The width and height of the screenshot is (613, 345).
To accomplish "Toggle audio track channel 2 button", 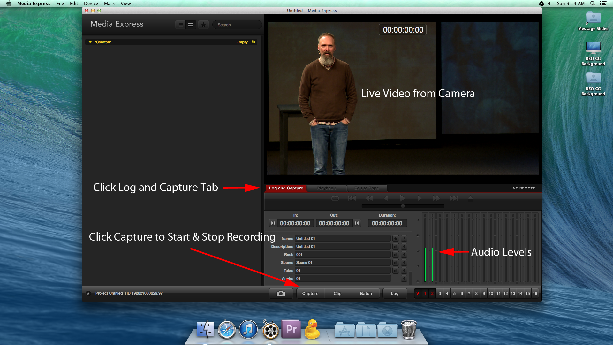I will pyautogui.click(x=432, y=293).
